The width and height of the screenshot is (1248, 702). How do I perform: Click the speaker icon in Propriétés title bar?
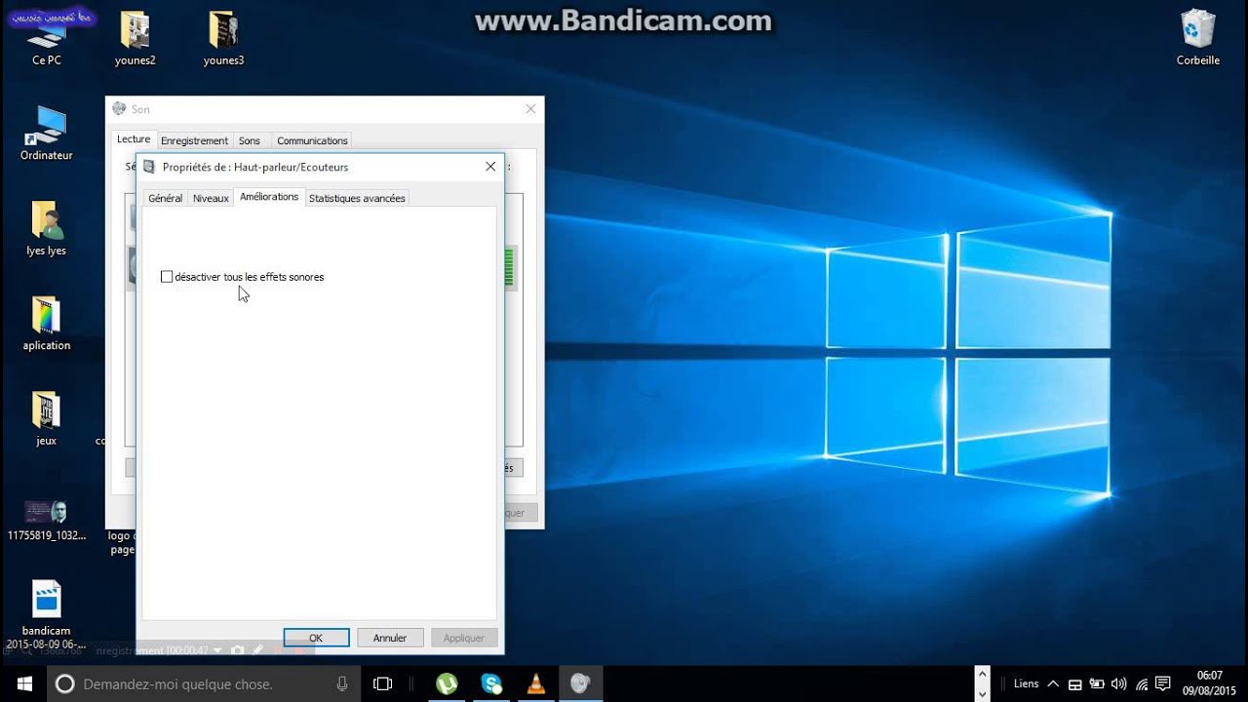click(149, 167)
